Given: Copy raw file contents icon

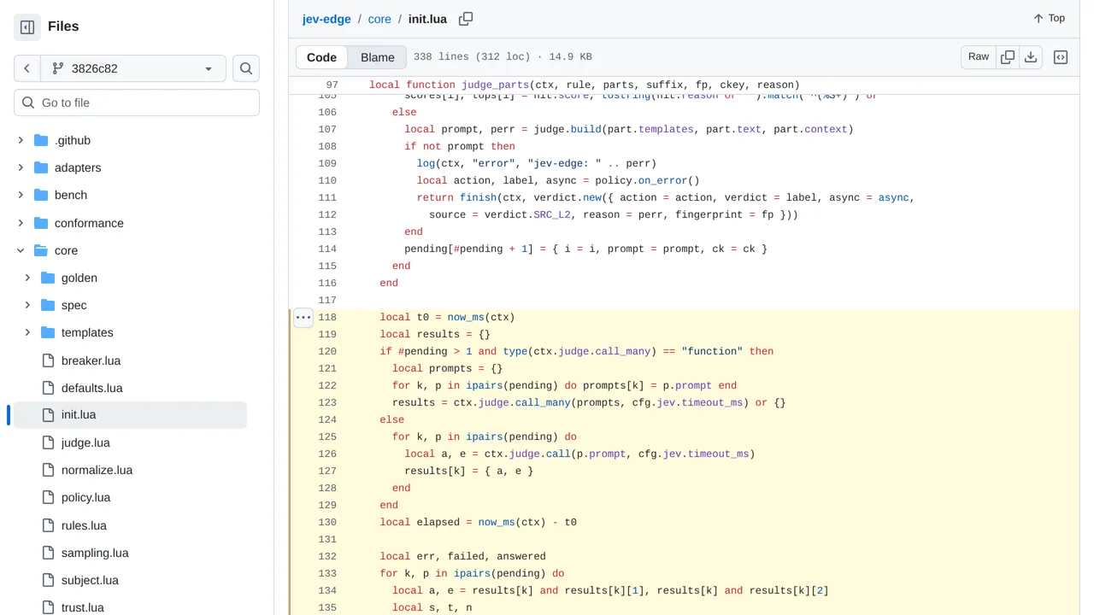Looking at the screenshot, I should coord(1008,57).
